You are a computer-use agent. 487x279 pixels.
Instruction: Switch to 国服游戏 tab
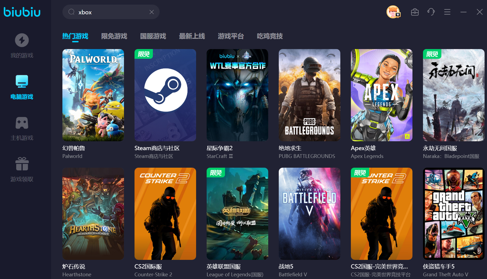coord(153,36)
